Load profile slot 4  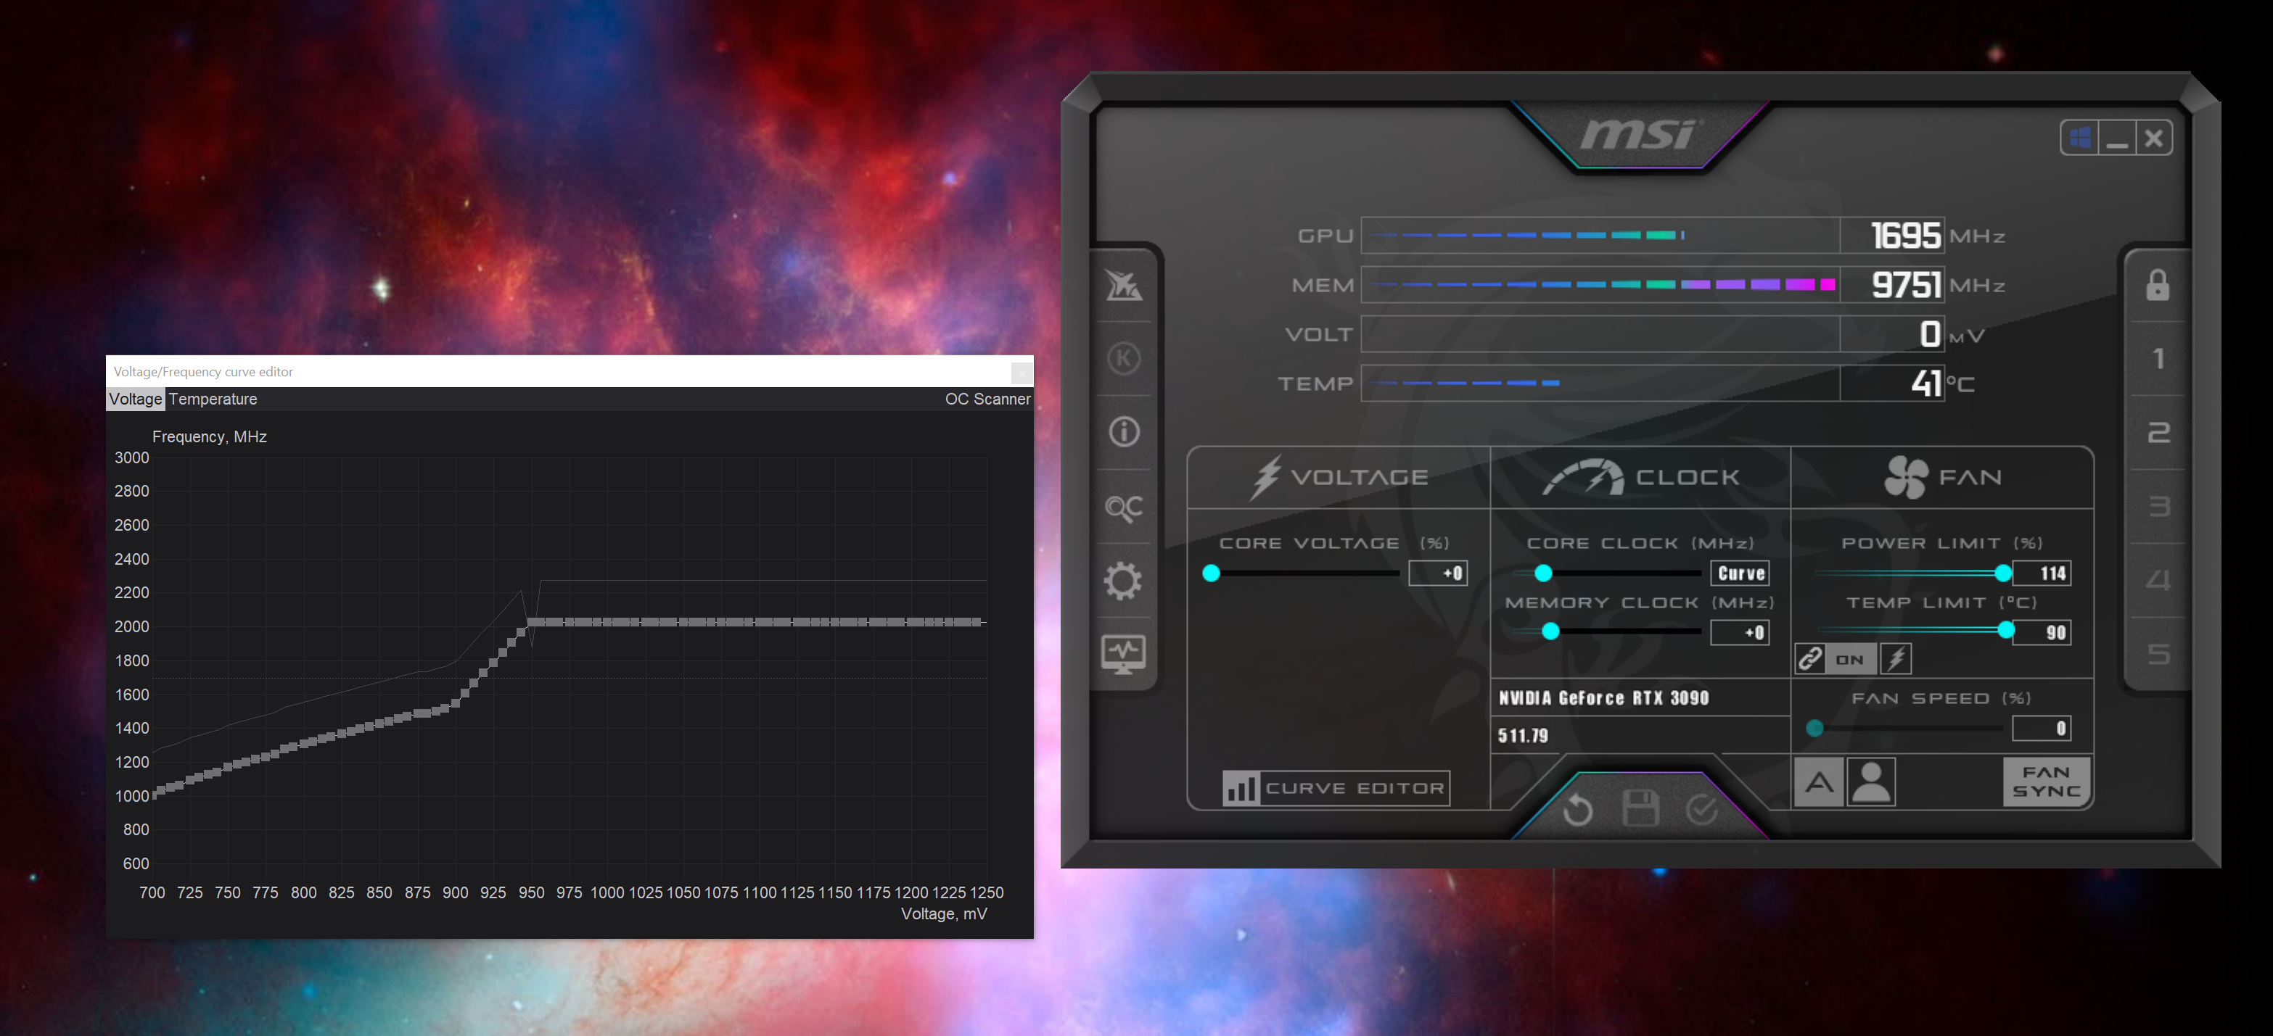point(2158,580)
